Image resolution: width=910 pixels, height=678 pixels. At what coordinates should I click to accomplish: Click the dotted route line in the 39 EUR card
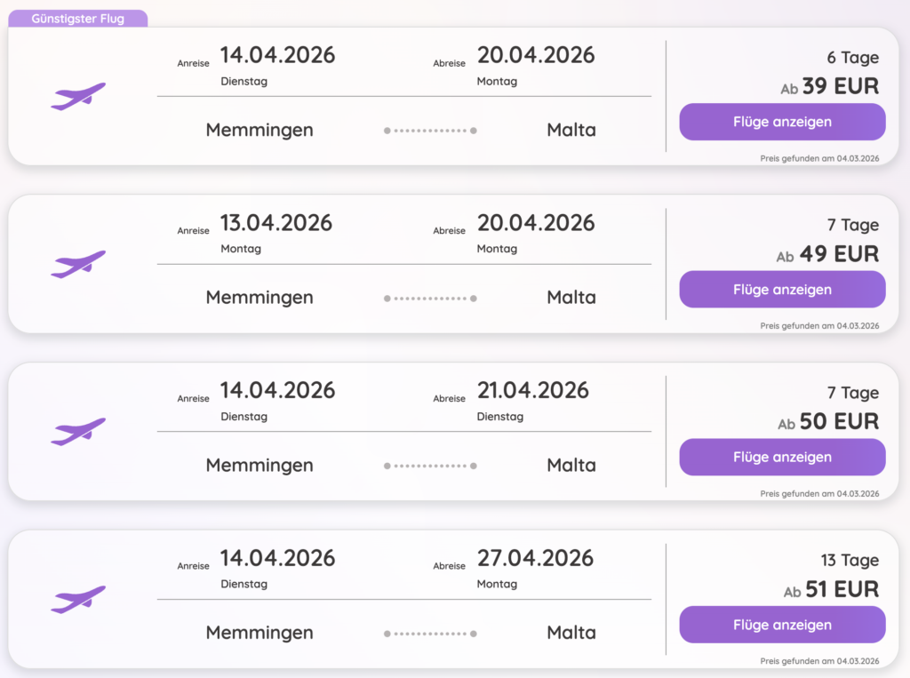tap(430, 131)
